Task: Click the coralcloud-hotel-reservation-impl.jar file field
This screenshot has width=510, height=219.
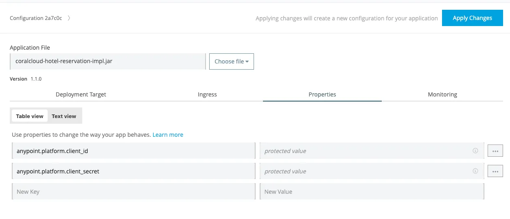Action: (107, 61)
